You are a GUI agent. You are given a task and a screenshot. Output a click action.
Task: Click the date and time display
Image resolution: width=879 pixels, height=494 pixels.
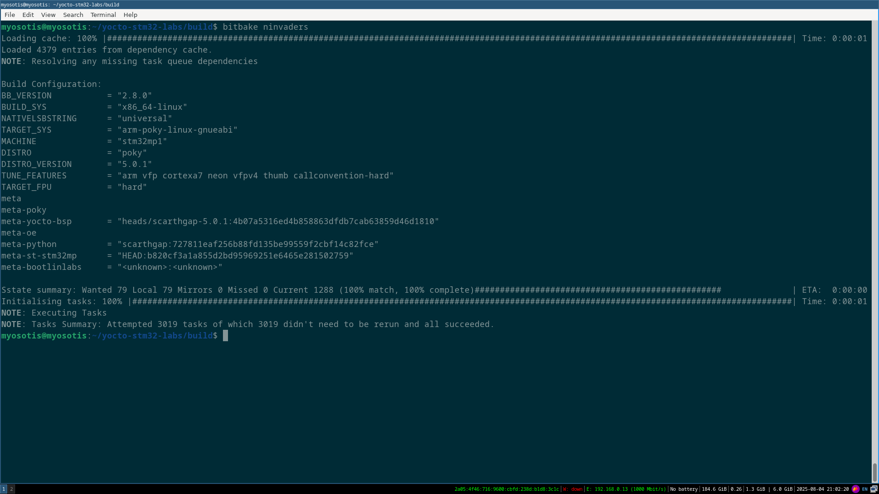coord(822,489)
